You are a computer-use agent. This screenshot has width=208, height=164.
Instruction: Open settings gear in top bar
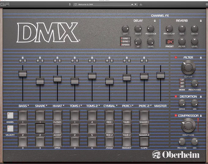(x=207, y=4)
